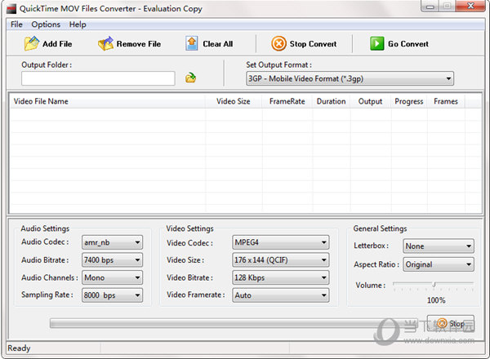Open the Video Bitrate 128 Kbps dropdown

pos(281,277)
